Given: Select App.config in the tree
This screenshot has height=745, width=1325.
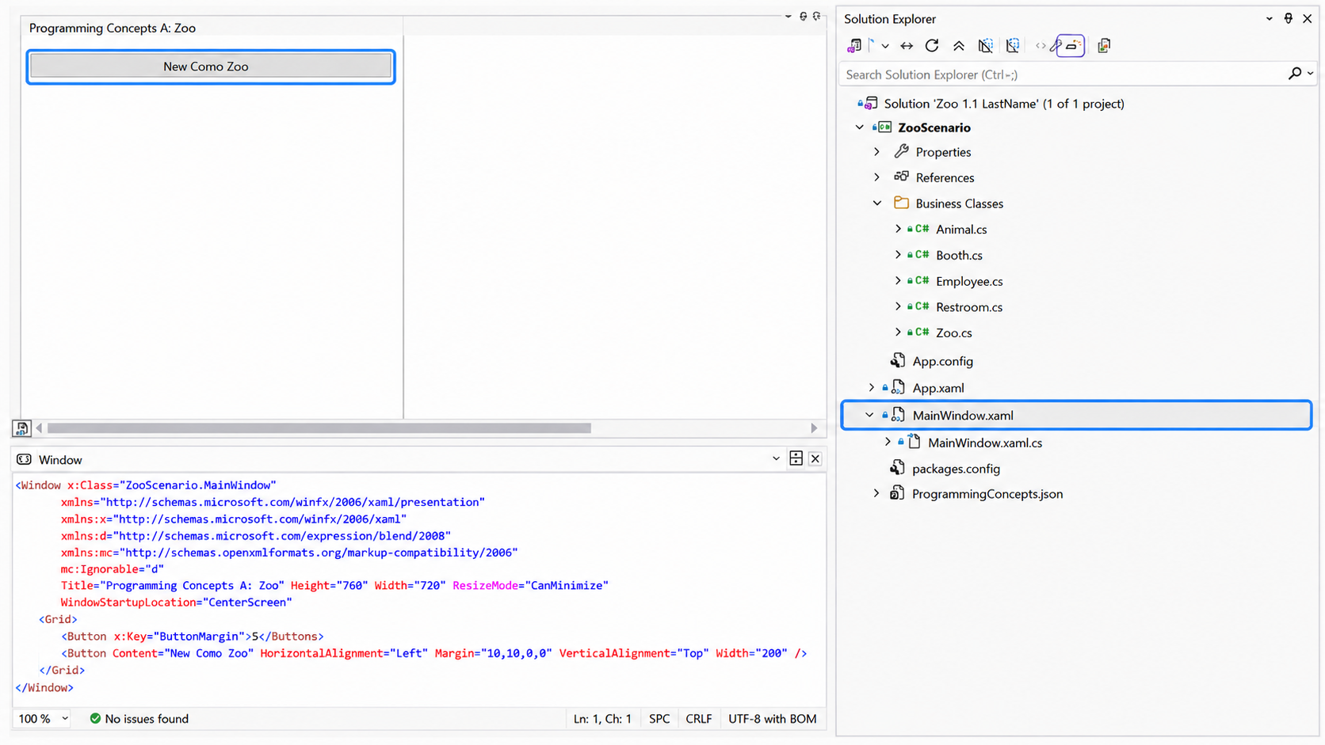Looking at the screenshot, I should tap(942, 361).
